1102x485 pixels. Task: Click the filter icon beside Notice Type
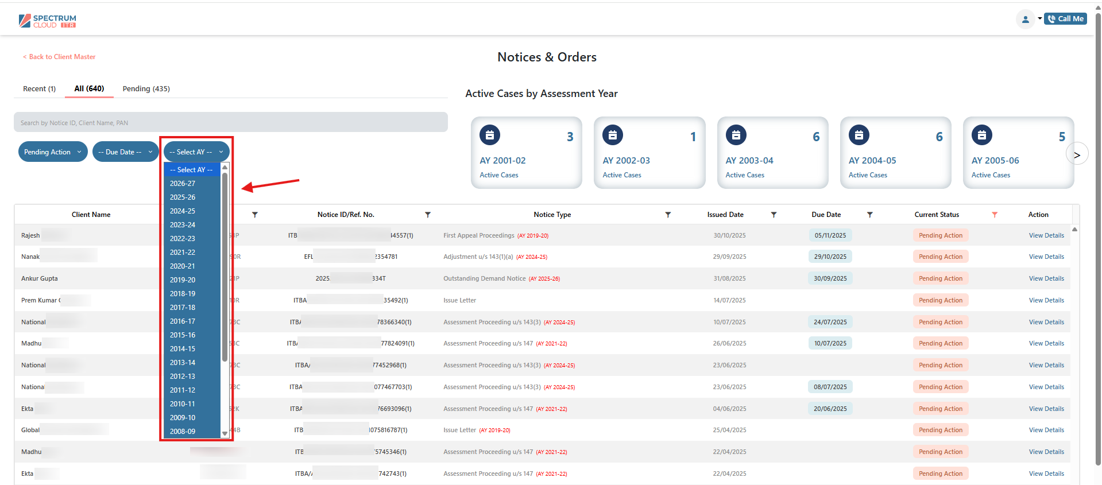[668, 215]
